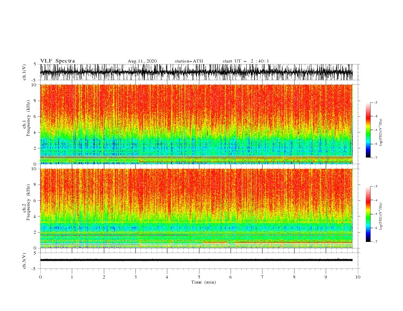Viewport: 403px width, 311px height.
Task: Click time axis tick label "0"
Action: click(x=40, y=277)
